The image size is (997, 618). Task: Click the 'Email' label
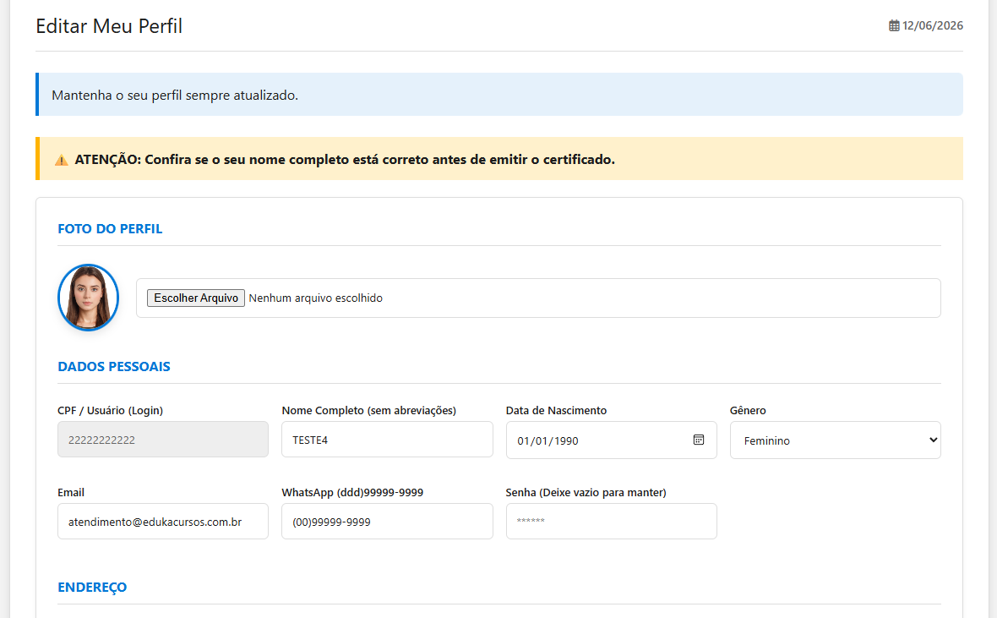[71, 493]
